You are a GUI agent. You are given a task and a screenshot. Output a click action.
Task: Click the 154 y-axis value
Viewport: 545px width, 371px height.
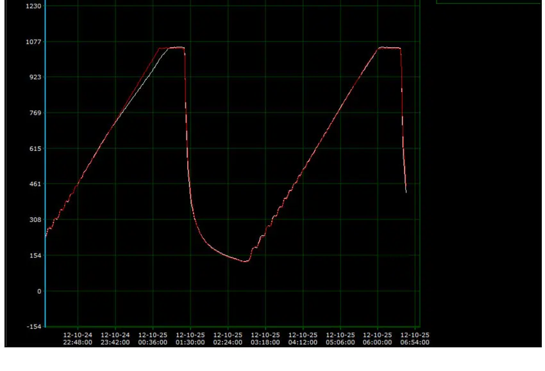(35, 255)
